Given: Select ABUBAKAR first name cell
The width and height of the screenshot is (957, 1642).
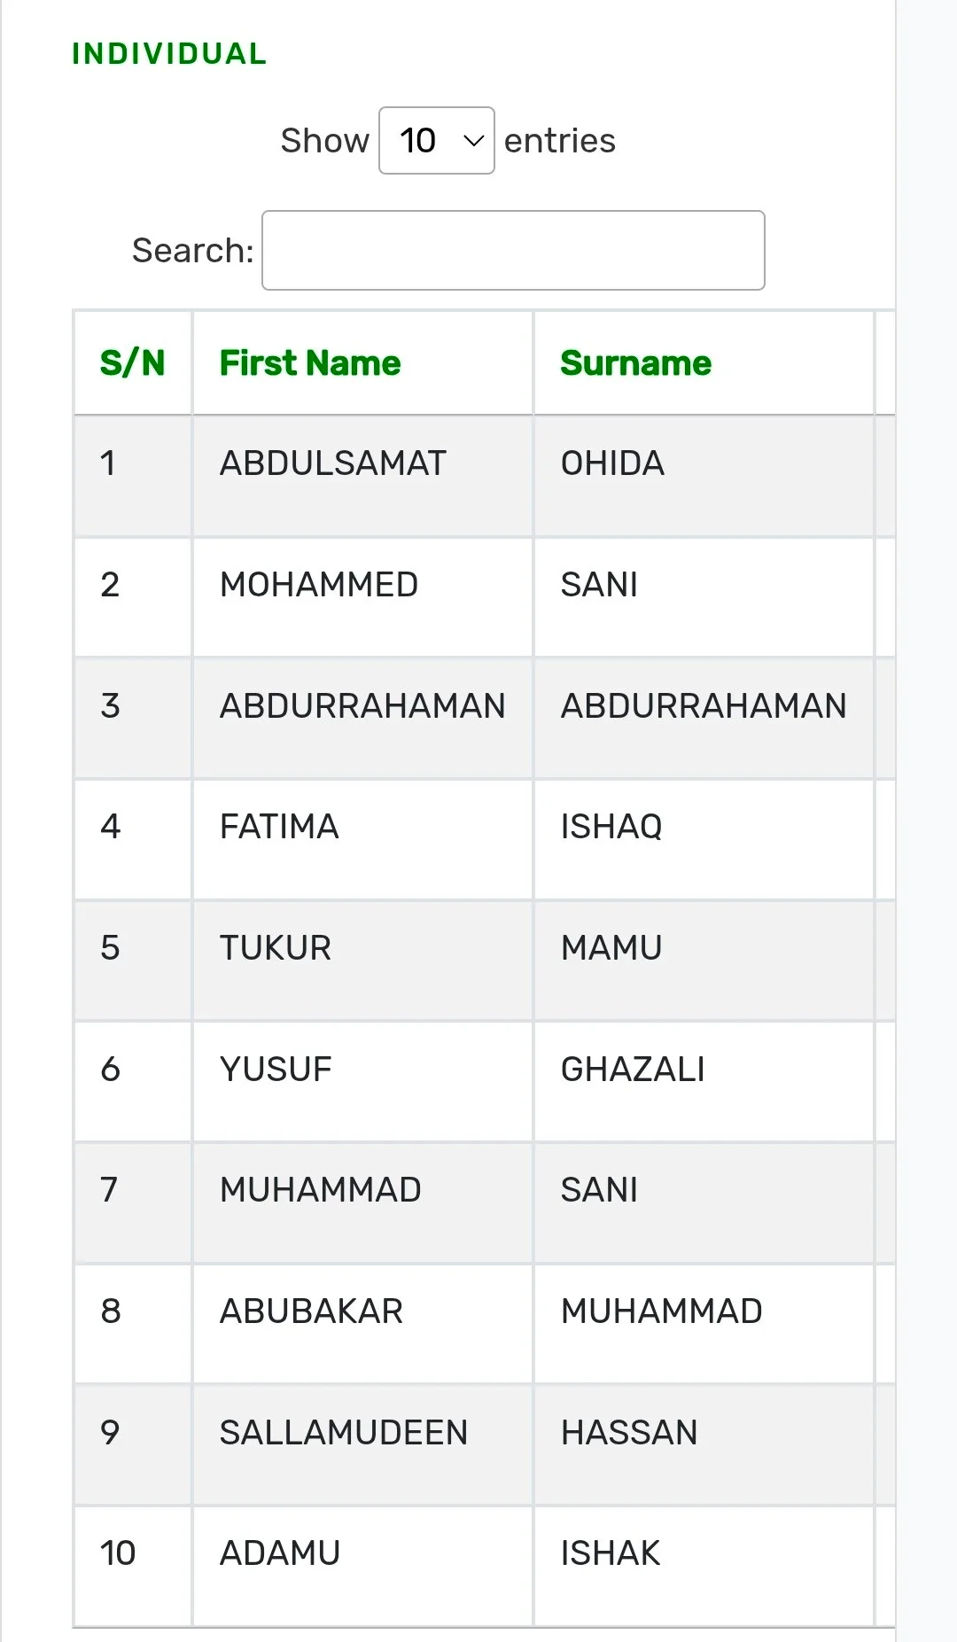Looking at the screenshot, I should (x=311, y=1311).
